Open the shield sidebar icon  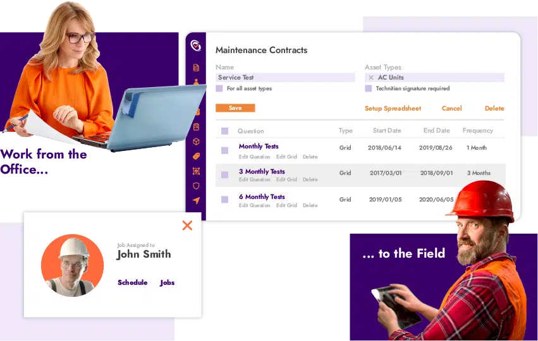click(196, 186)
